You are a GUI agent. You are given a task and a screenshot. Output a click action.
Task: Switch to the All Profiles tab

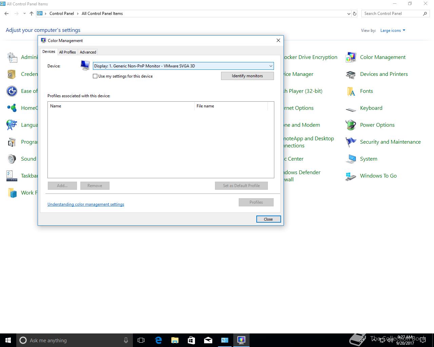67,52
